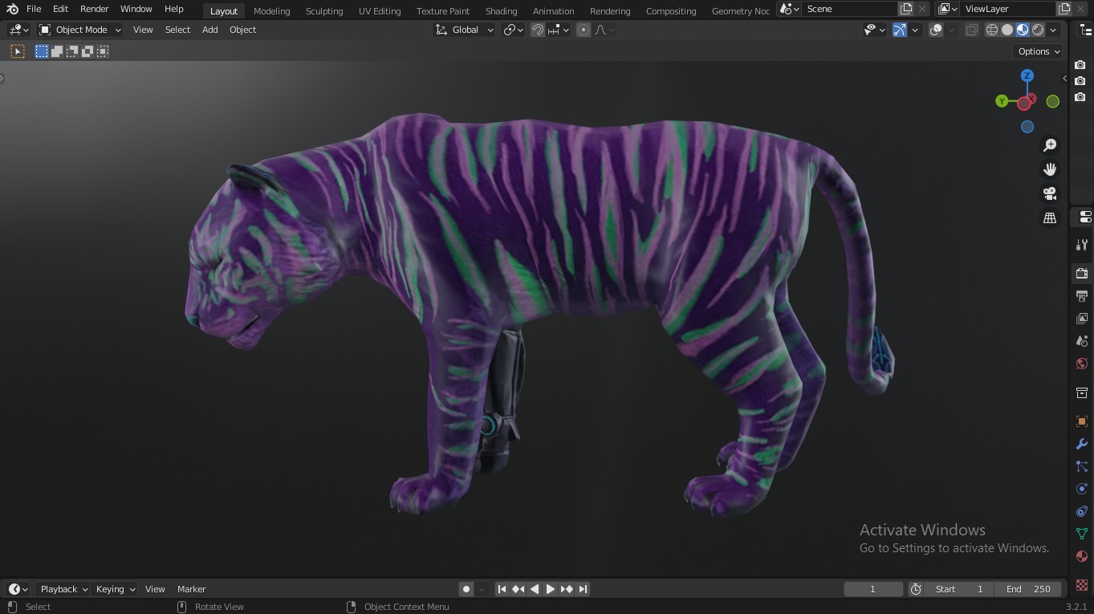Click the Z axis on navigation gizmo
This screenshot has width=1094, height=614.
coord(1027,75)
